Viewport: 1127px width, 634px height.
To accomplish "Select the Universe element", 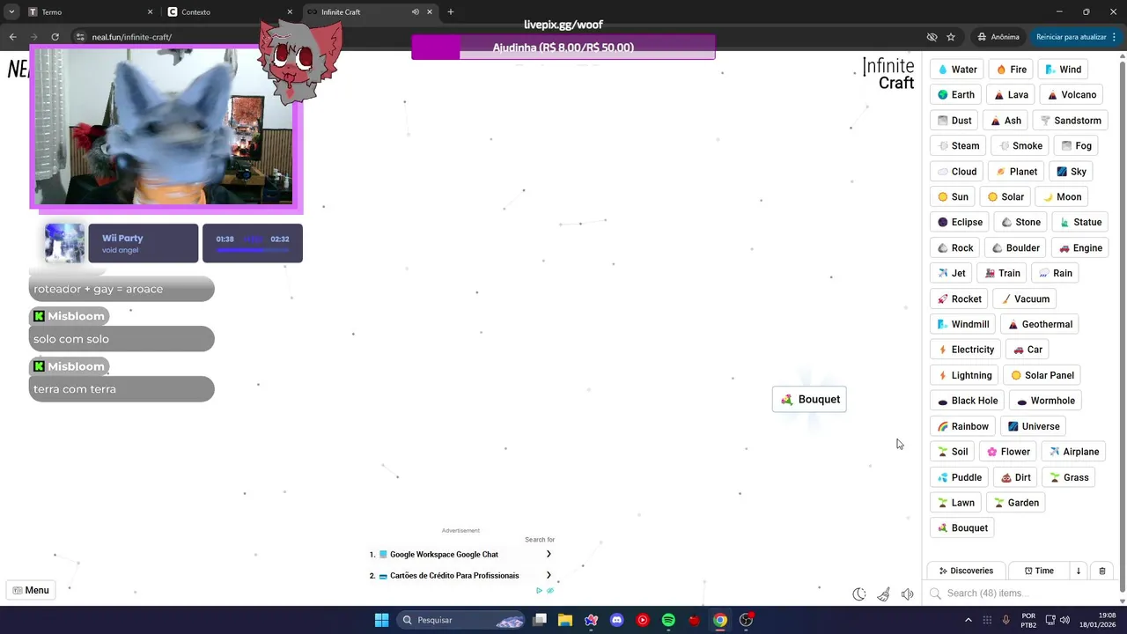I will (1034, 426).
